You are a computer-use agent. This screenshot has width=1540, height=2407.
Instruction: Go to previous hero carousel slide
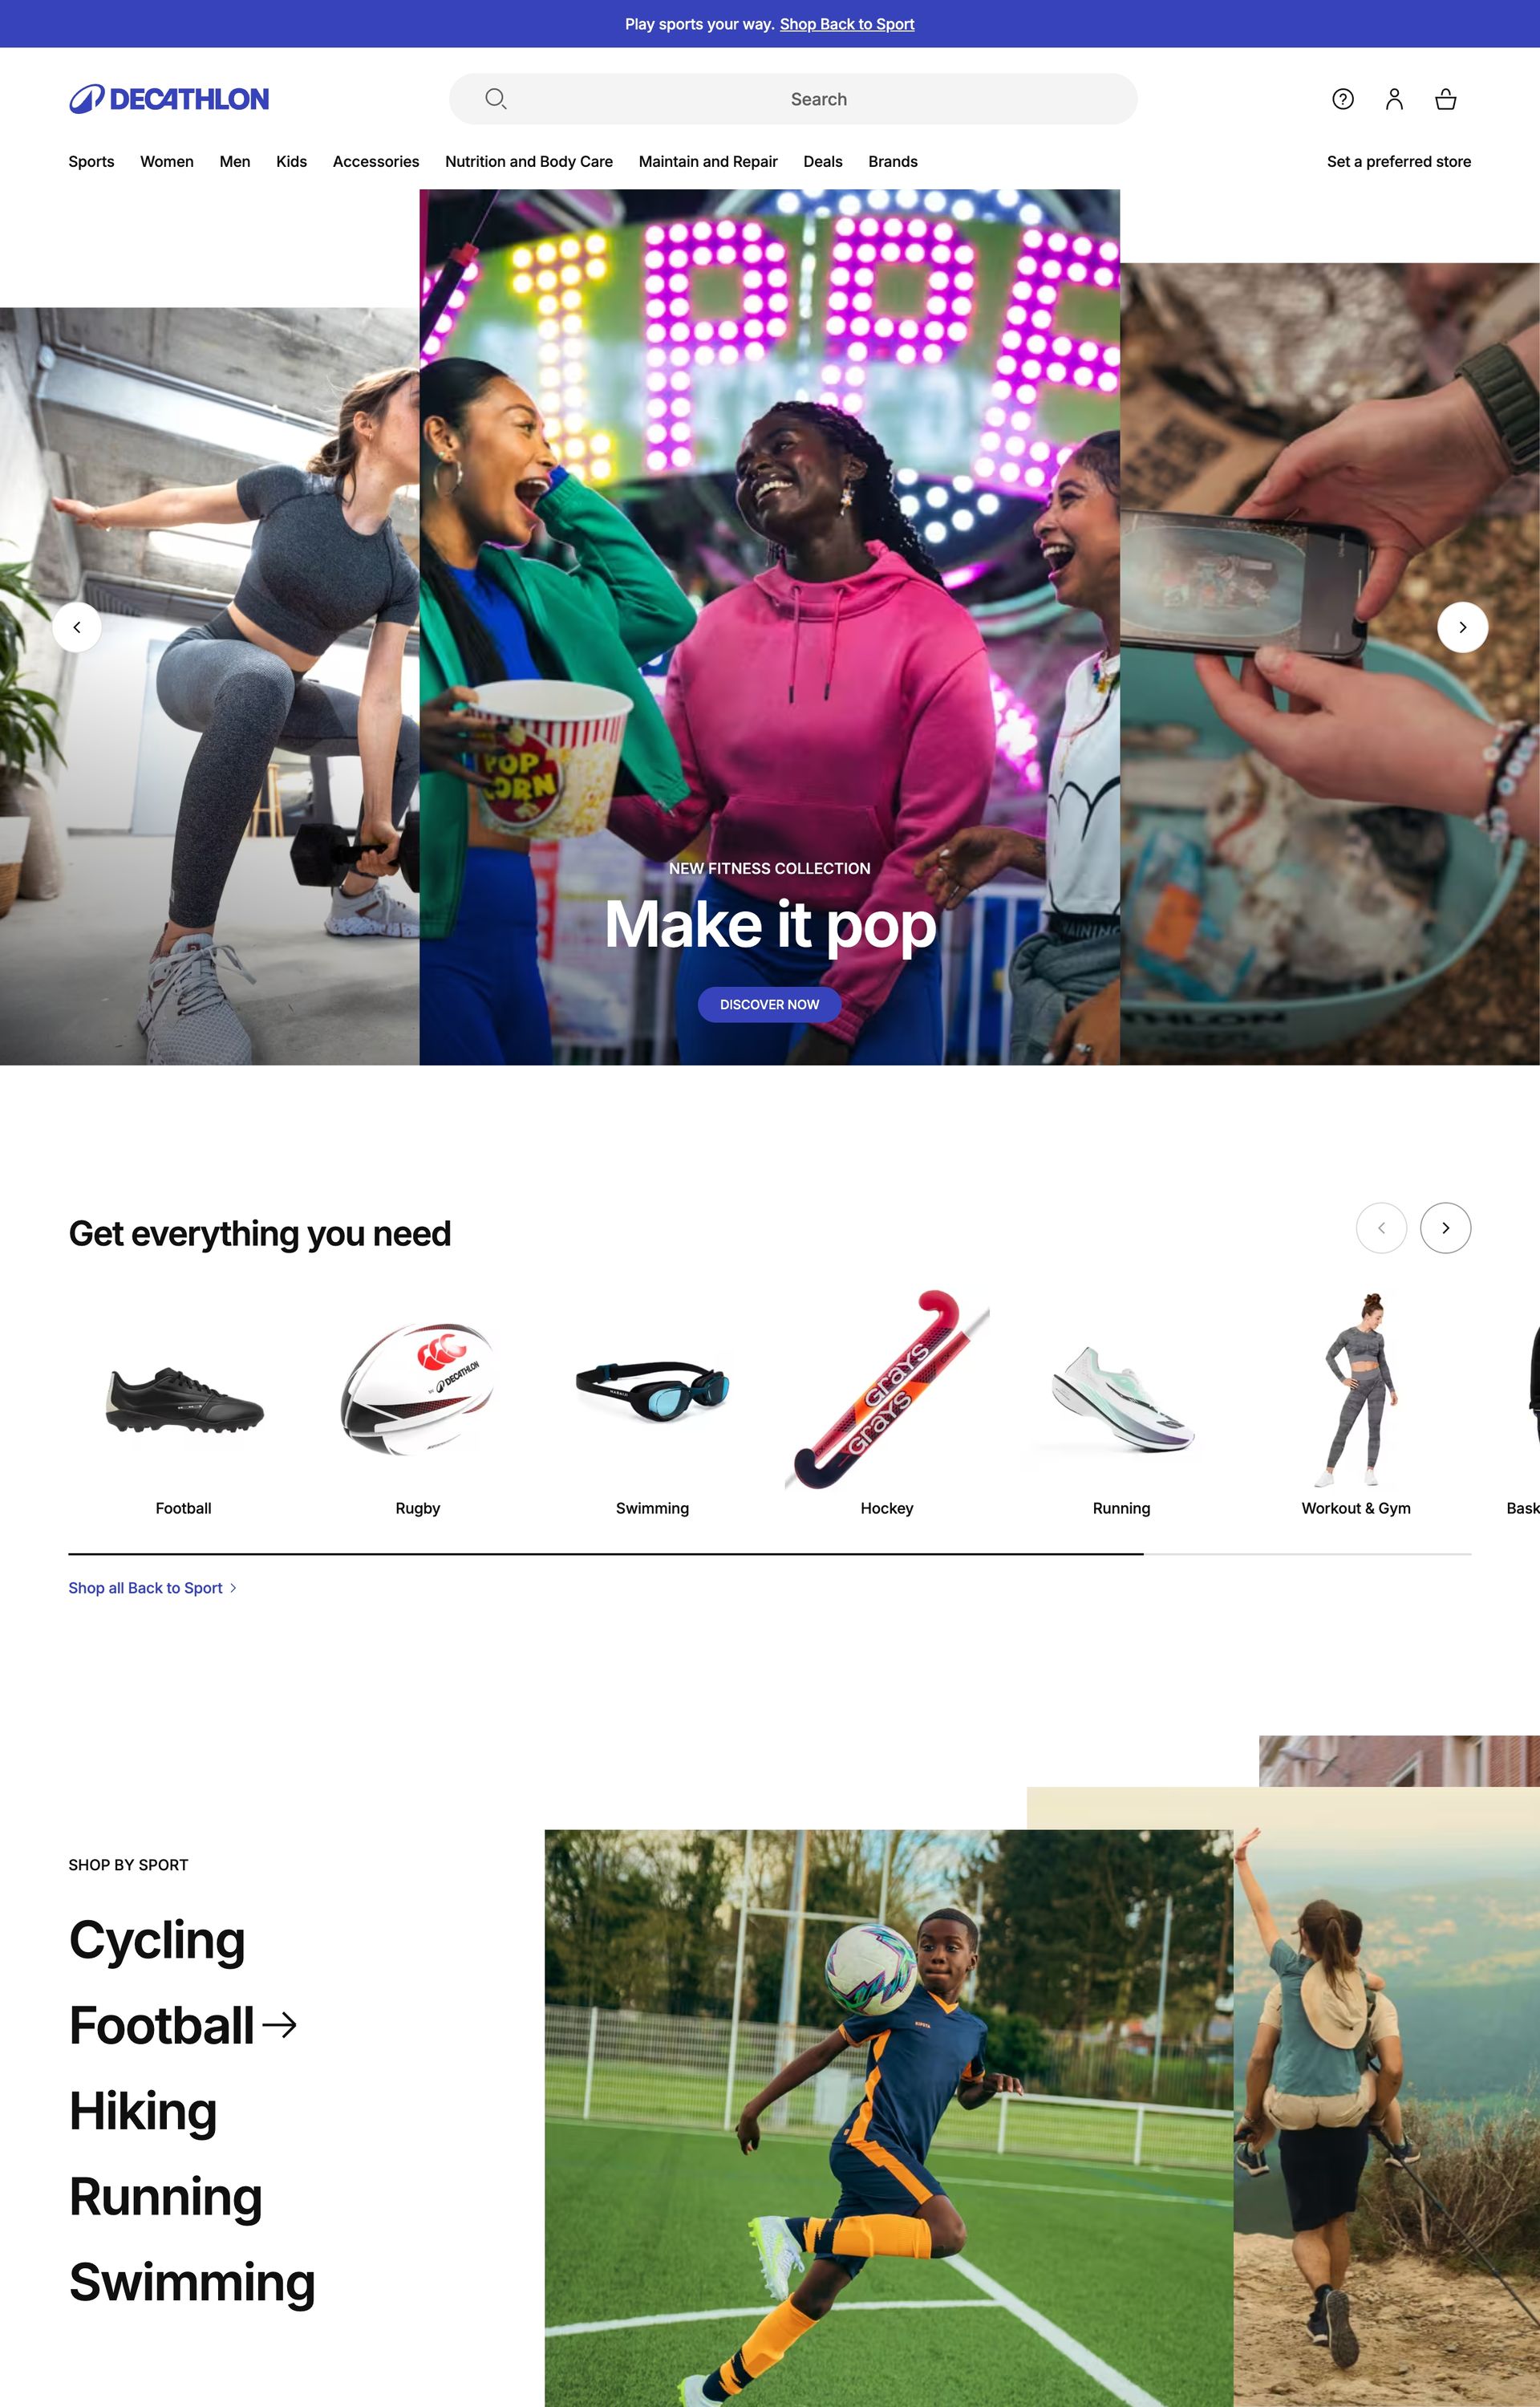[77, 627]
